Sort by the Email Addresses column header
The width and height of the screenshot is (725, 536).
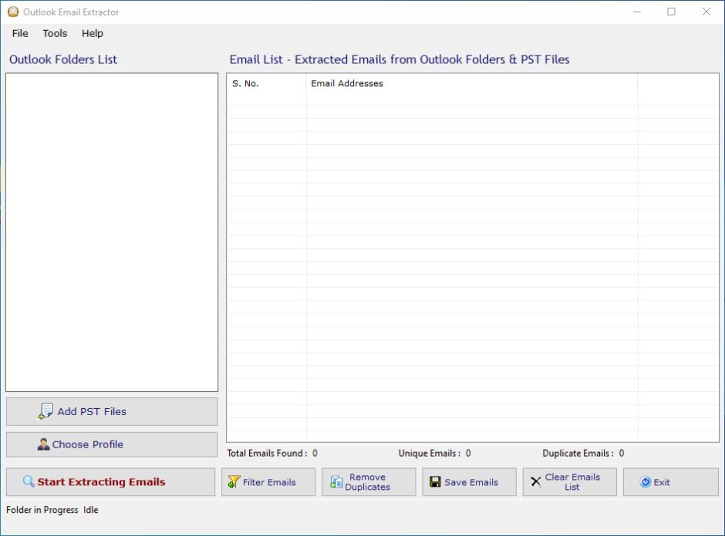coord(471,84)
